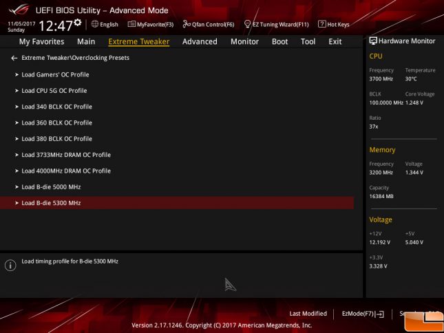Screen dimensions: 444x333
Task: Expand Load 4000MHz DRAM OC Profile
Action: pos(177,171)
